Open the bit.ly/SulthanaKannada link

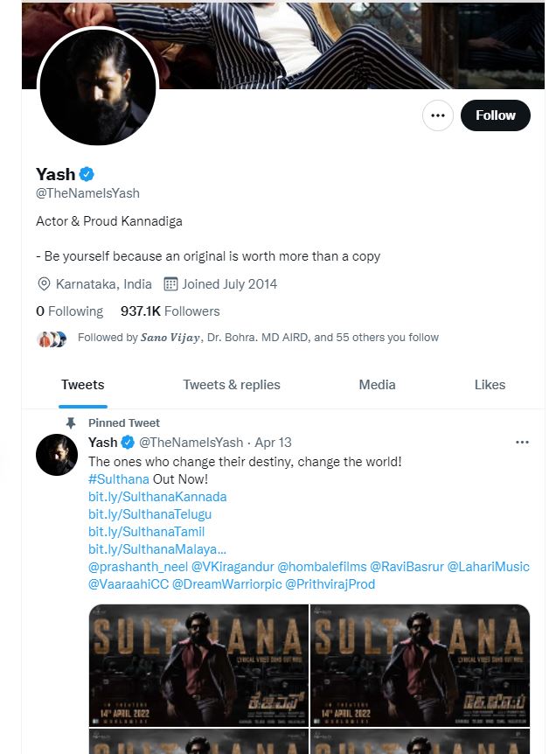click(x=157, y=497)
